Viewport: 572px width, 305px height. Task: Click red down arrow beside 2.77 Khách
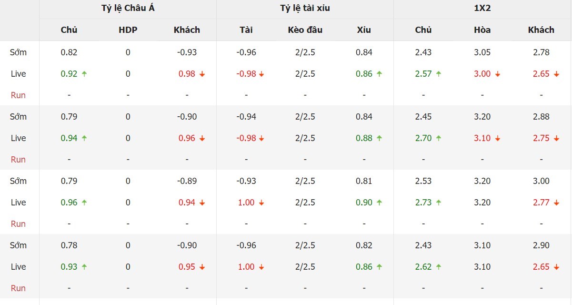pos(556,203)
